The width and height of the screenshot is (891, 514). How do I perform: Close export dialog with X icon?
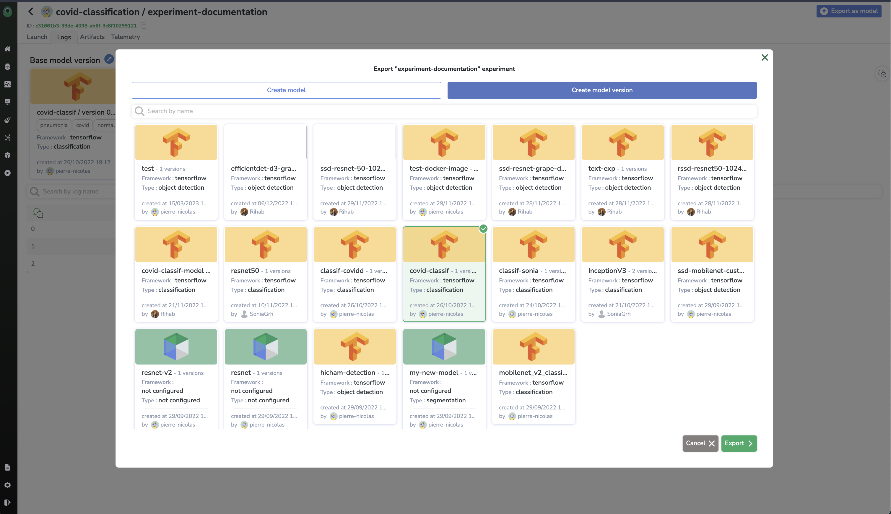tap(765, 58)
